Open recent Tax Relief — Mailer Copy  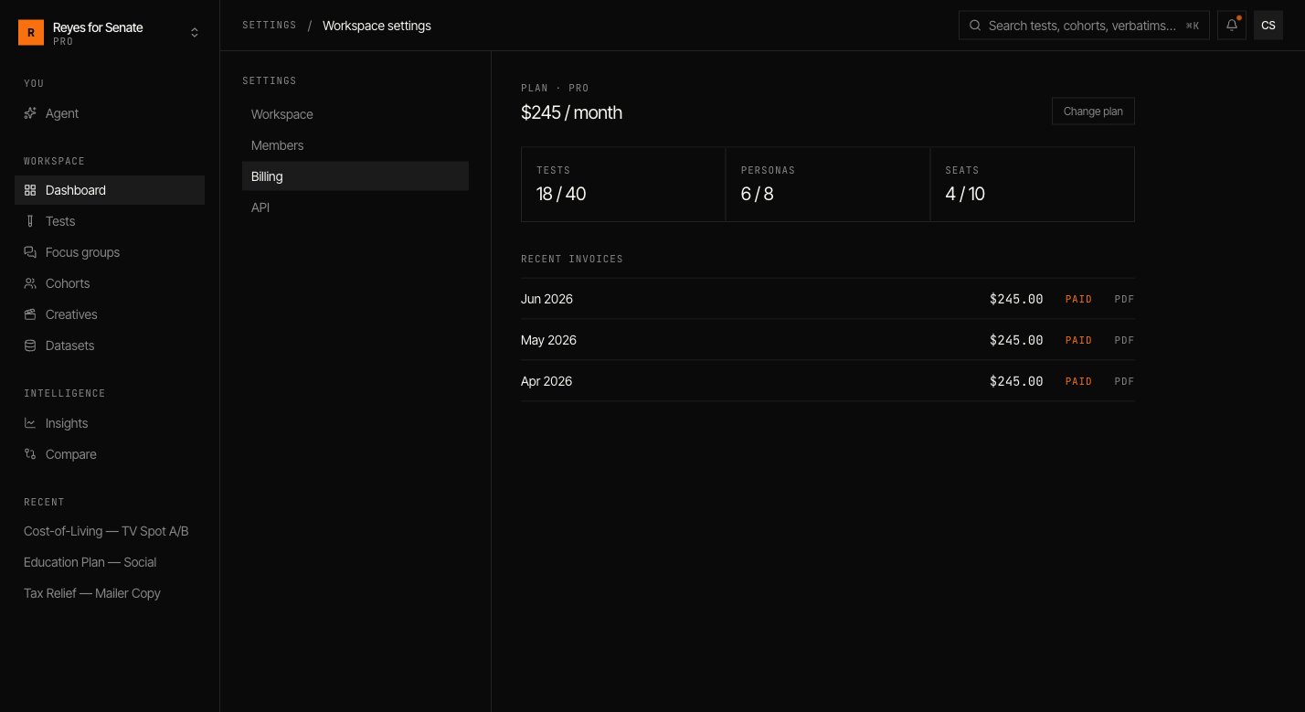[x=92, y=593]
